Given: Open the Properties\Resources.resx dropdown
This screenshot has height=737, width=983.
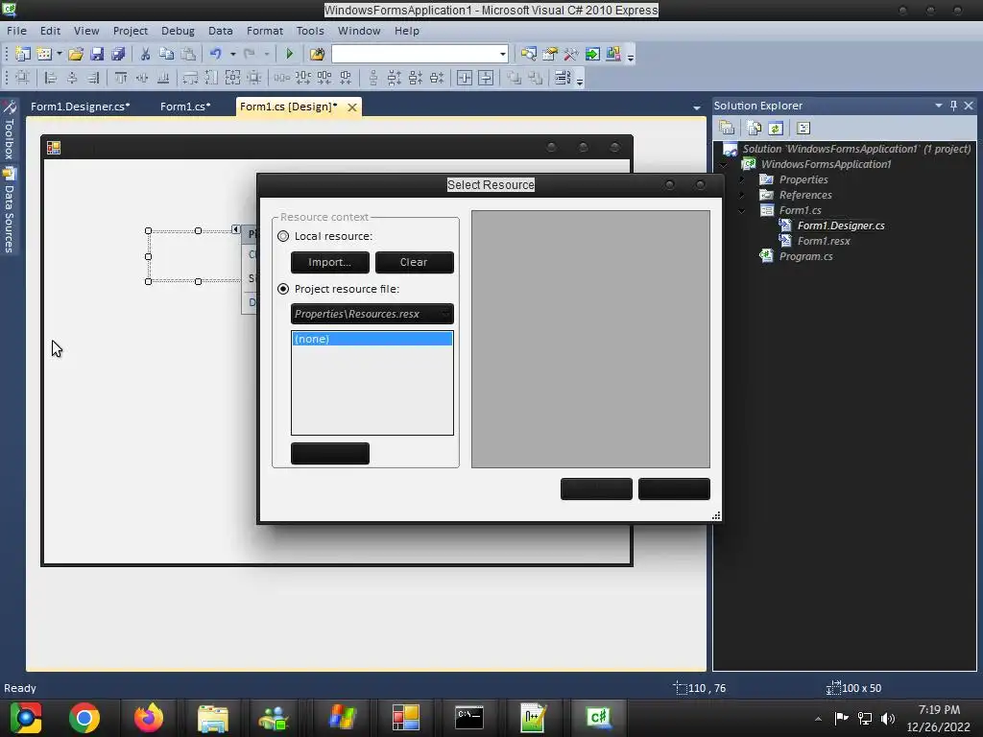Looking at the screenshot, I should click(x=372, y=314).
